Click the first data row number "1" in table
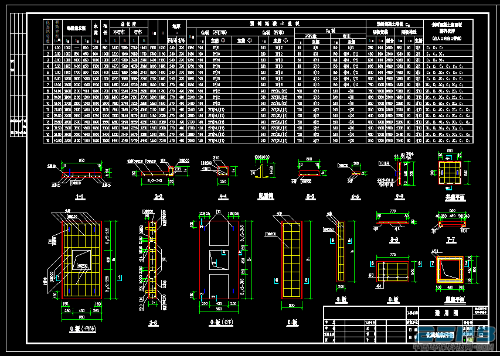 48,48
